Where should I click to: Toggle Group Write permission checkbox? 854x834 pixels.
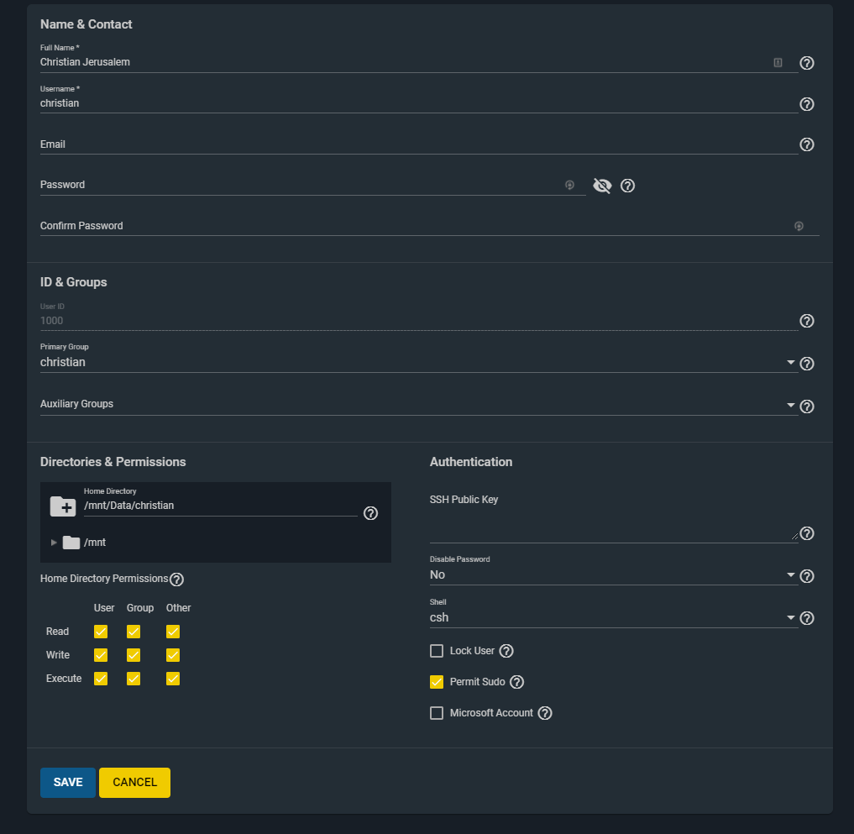coord(134,655)
